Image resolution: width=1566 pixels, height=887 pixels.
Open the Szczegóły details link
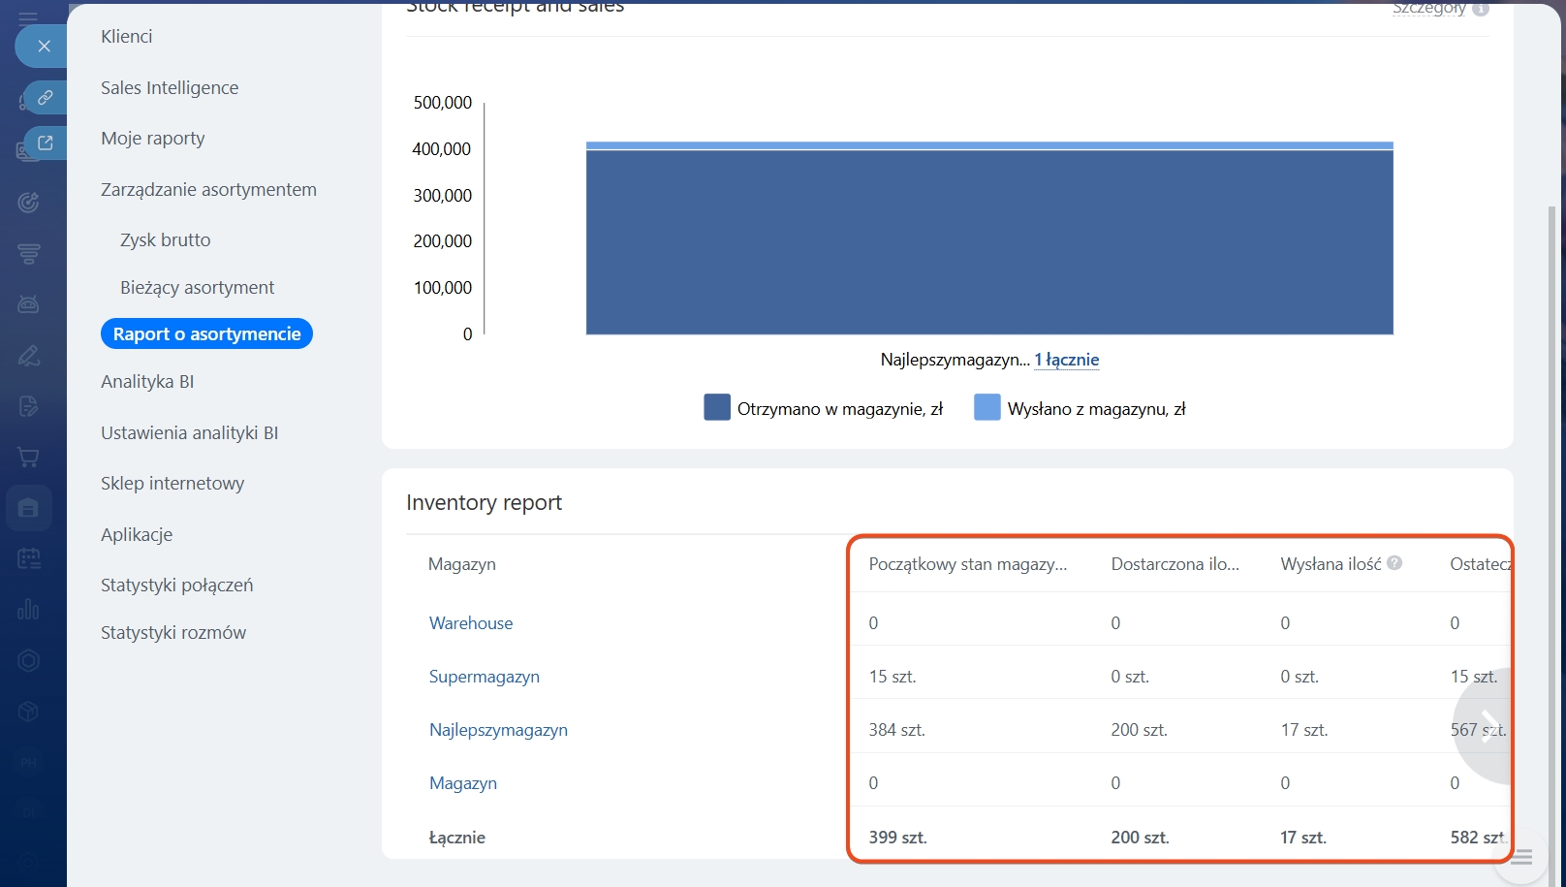[1428, 9]
